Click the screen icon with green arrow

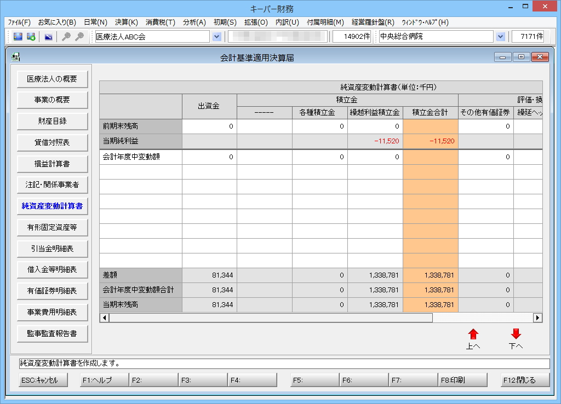[31, 37]
